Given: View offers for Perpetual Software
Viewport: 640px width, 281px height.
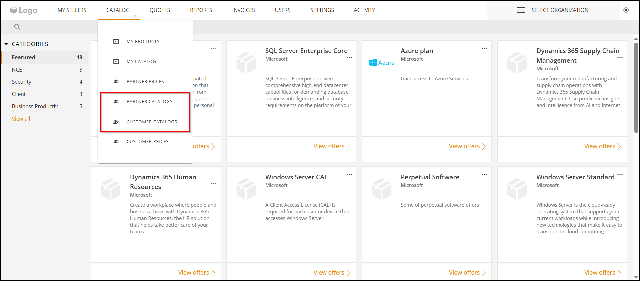Looking at the screenshot, I should (x=467, y=273).
